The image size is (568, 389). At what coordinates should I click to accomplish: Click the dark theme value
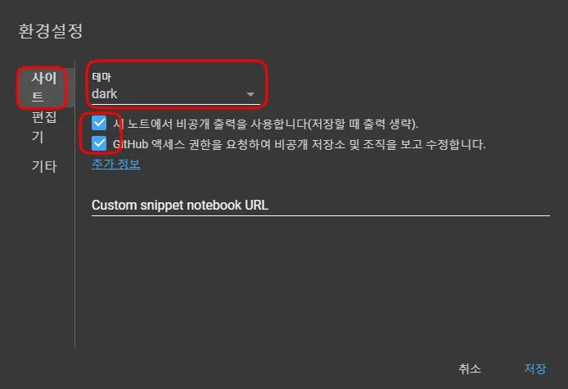(104, 94)
